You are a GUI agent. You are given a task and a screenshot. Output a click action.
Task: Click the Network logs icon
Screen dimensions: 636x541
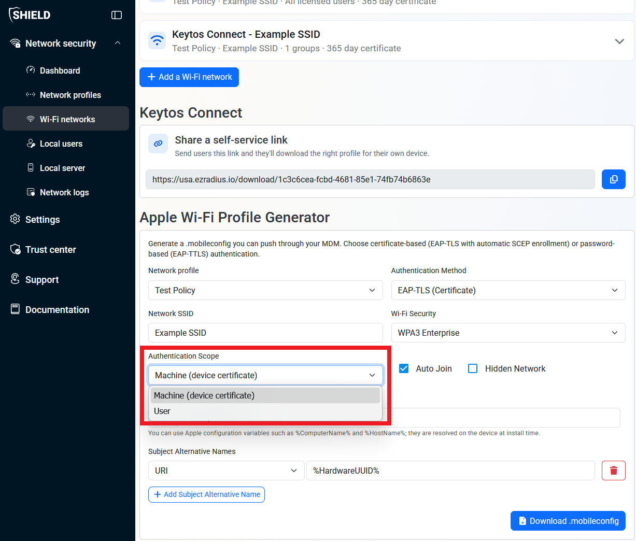31,192
